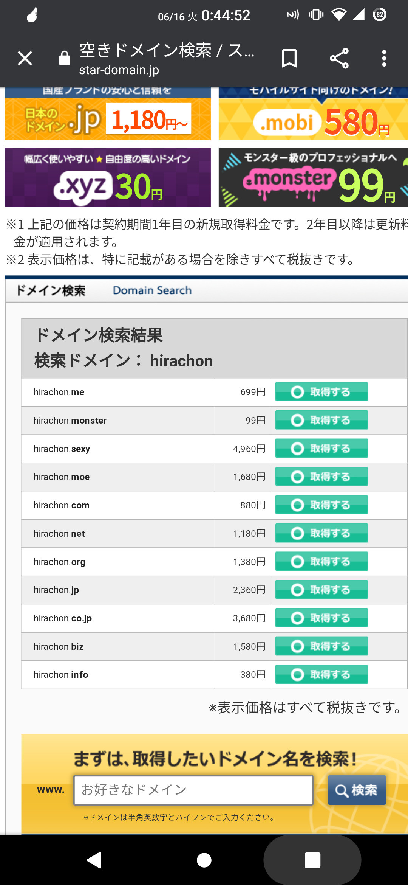Viewport: 408px width, 885px height.
Task: Acquire hirachon.monster with its 取得する button
Action: [x=321, y=420]
